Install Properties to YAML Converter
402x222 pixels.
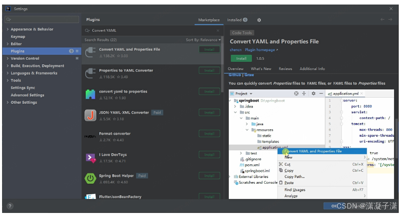[x=209, y=70]
